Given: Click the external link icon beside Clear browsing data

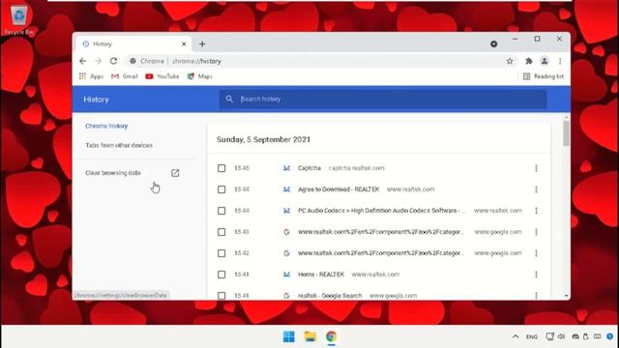Looking at the screenshot, I should pos(175,173).
